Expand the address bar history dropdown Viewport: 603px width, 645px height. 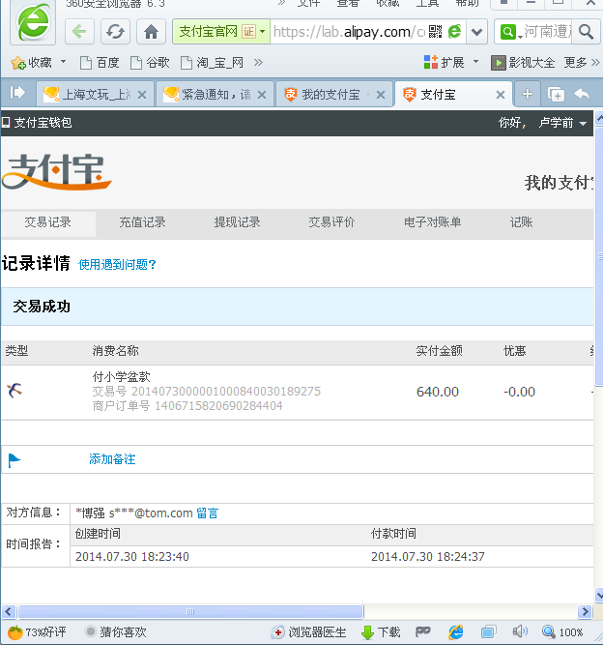coord(476,32)
